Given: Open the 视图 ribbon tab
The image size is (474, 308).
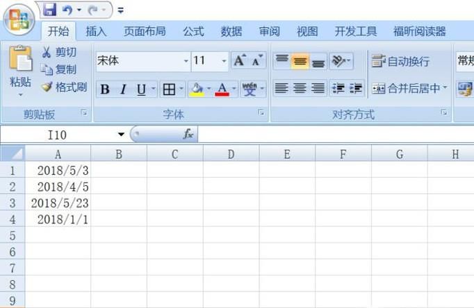Looking at the screenshot, I should coord(307,31).
